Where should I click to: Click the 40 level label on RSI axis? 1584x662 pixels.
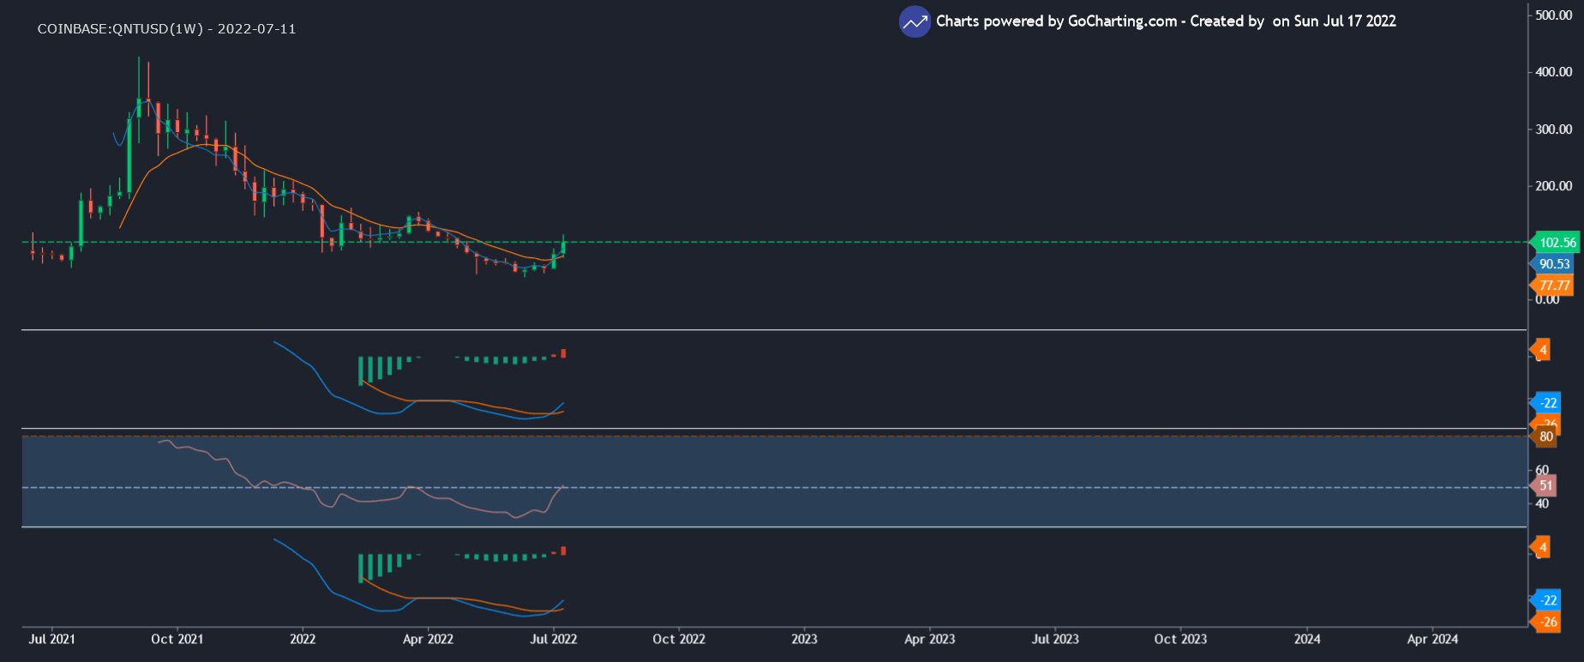[x=1542, y=503]
